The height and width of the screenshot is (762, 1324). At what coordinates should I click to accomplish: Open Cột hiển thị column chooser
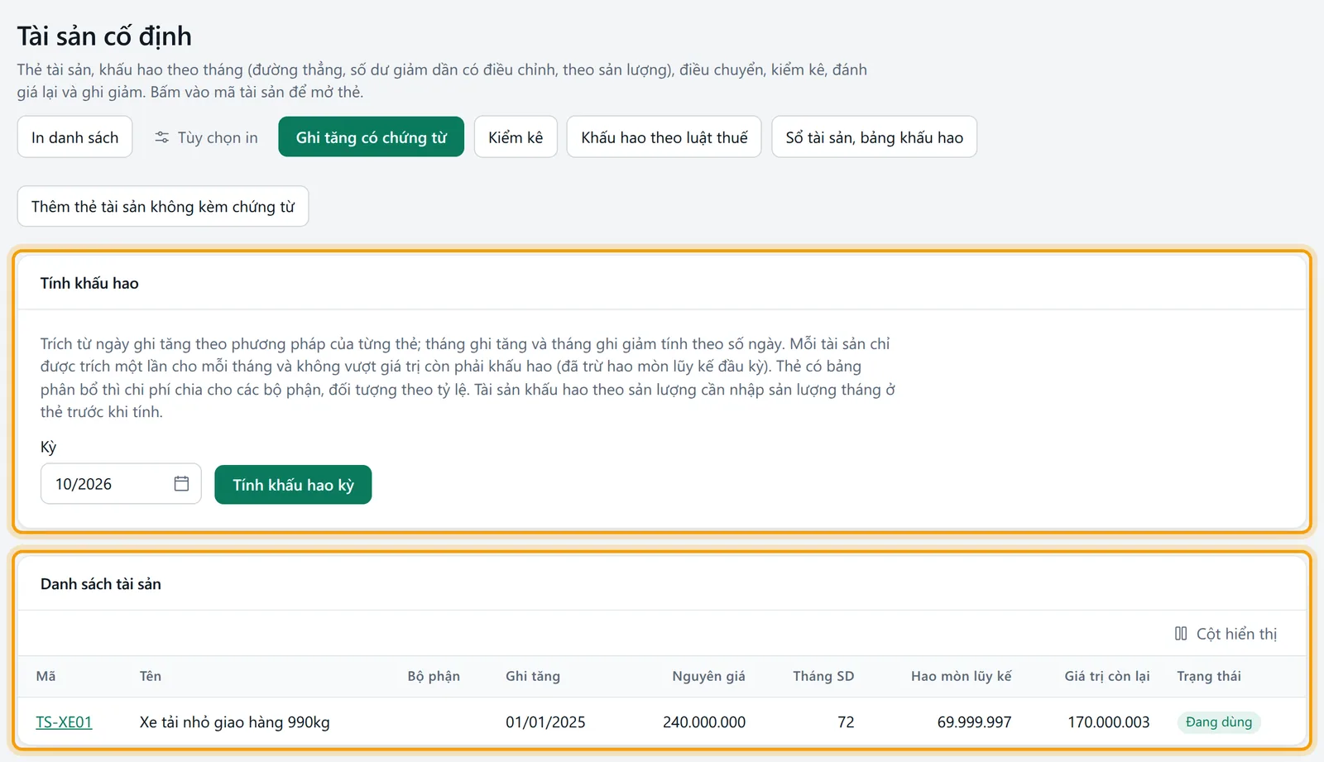[x=1226, y=634]
